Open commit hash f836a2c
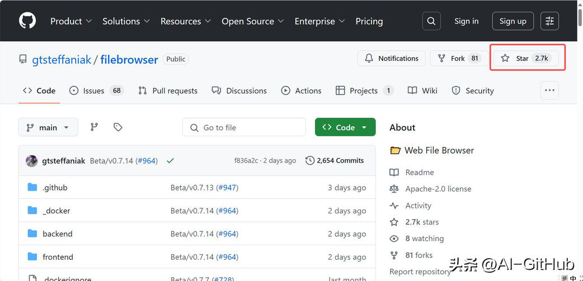Screen dimensions: 583x281 click(x=246, y=161)
